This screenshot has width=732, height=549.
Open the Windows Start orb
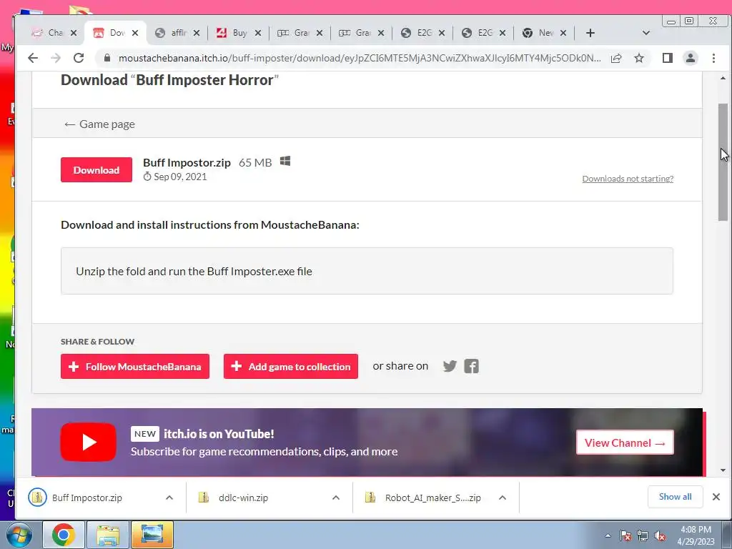[19, 535]
